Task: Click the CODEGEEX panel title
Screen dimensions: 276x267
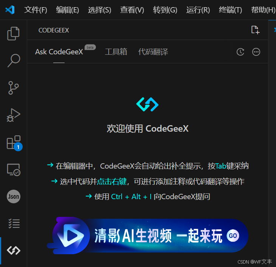Action: [x=54, y=30]
